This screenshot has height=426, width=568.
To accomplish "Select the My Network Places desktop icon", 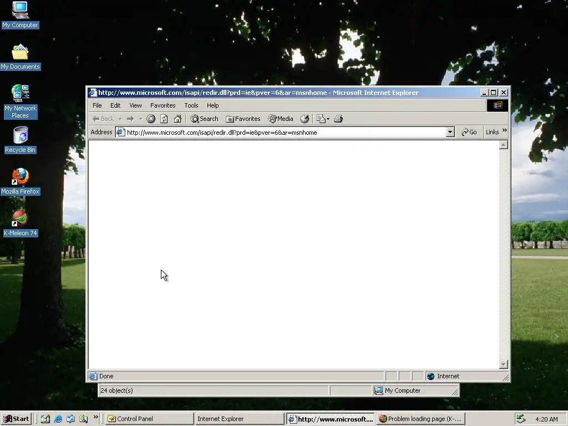I will click(x=21, y=102).
